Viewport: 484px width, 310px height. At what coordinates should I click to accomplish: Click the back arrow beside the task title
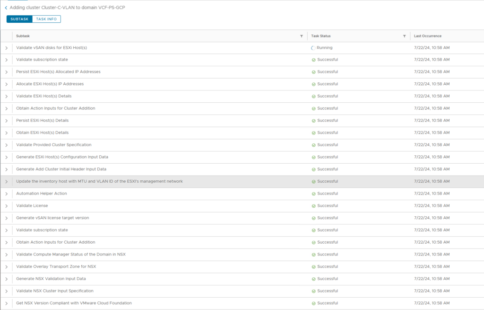click(x=6, y=8)
